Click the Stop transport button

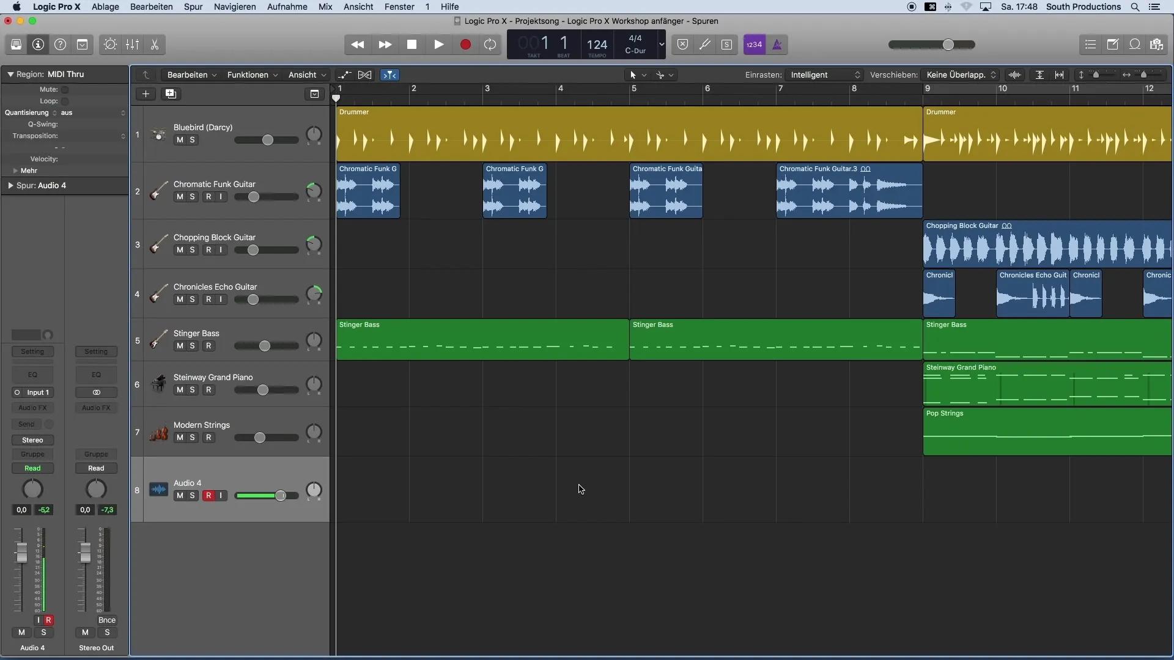[412, 45]
